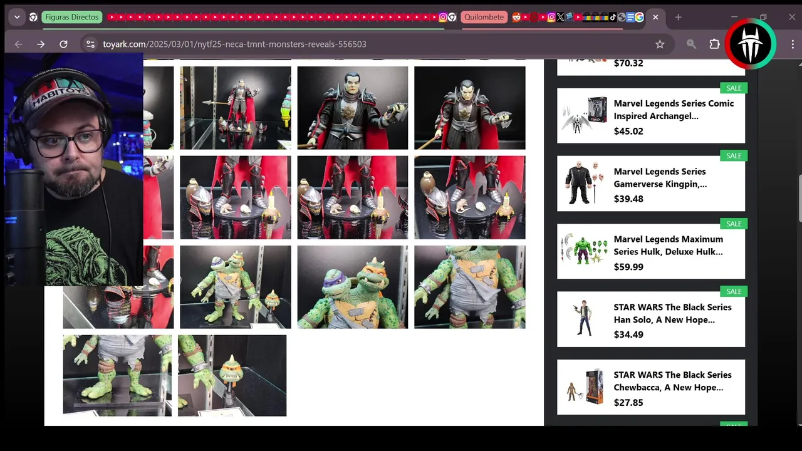802x451 pixels.
Task: Reload the toyark.com page
Action: pyautogui.click(x=63, y=44)
